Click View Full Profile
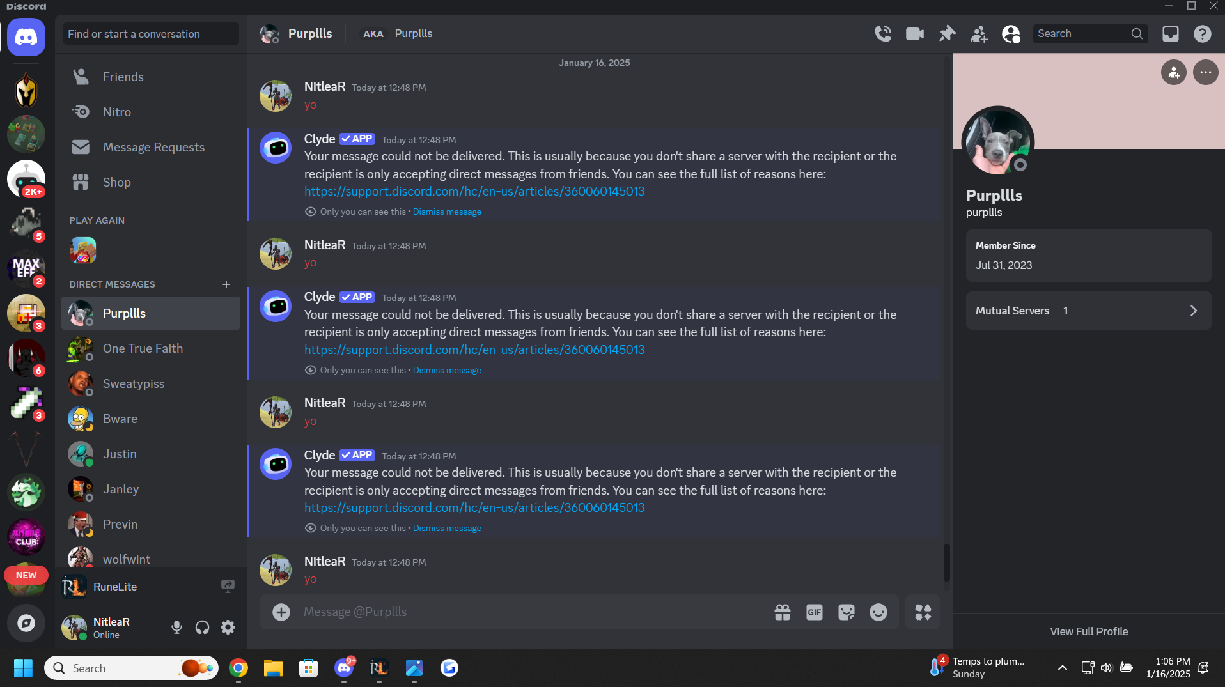 click(1089, 631)
